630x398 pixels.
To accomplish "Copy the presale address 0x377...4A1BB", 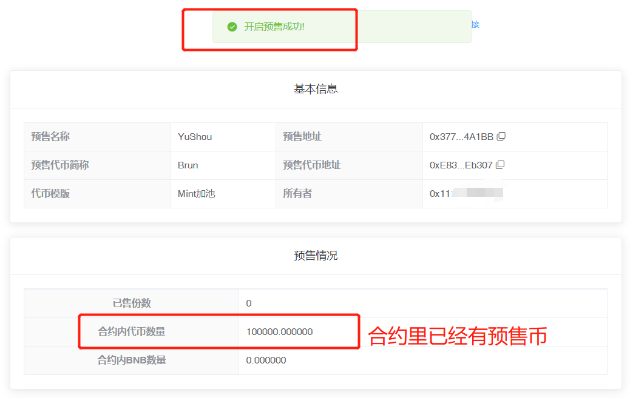I will coord(501,136).
